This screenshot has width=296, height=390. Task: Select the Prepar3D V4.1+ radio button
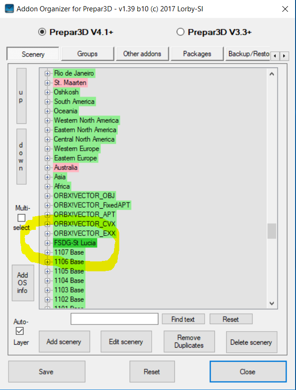(x=42, y=32)
